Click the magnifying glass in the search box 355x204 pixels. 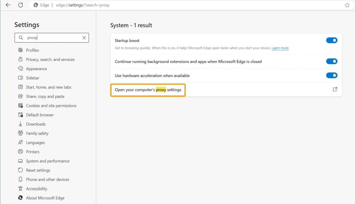pos(21,38)
